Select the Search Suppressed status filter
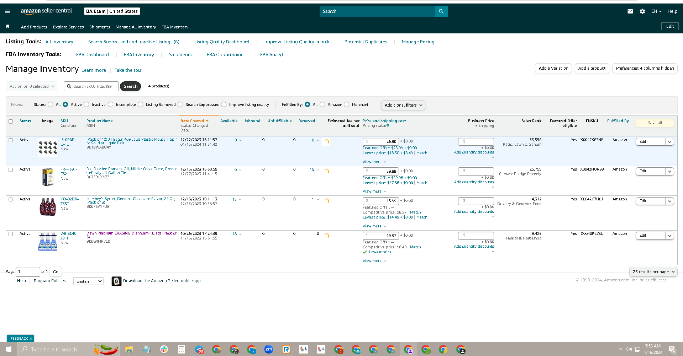 (180, 104)
